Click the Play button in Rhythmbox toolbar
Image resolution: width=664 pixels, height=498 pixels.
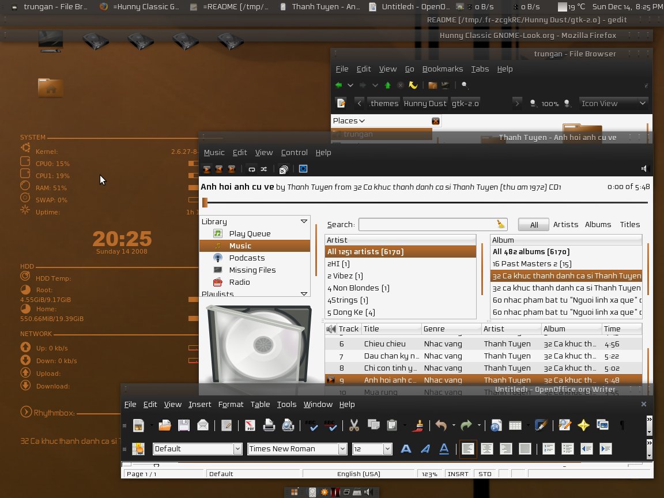point(207,169)
